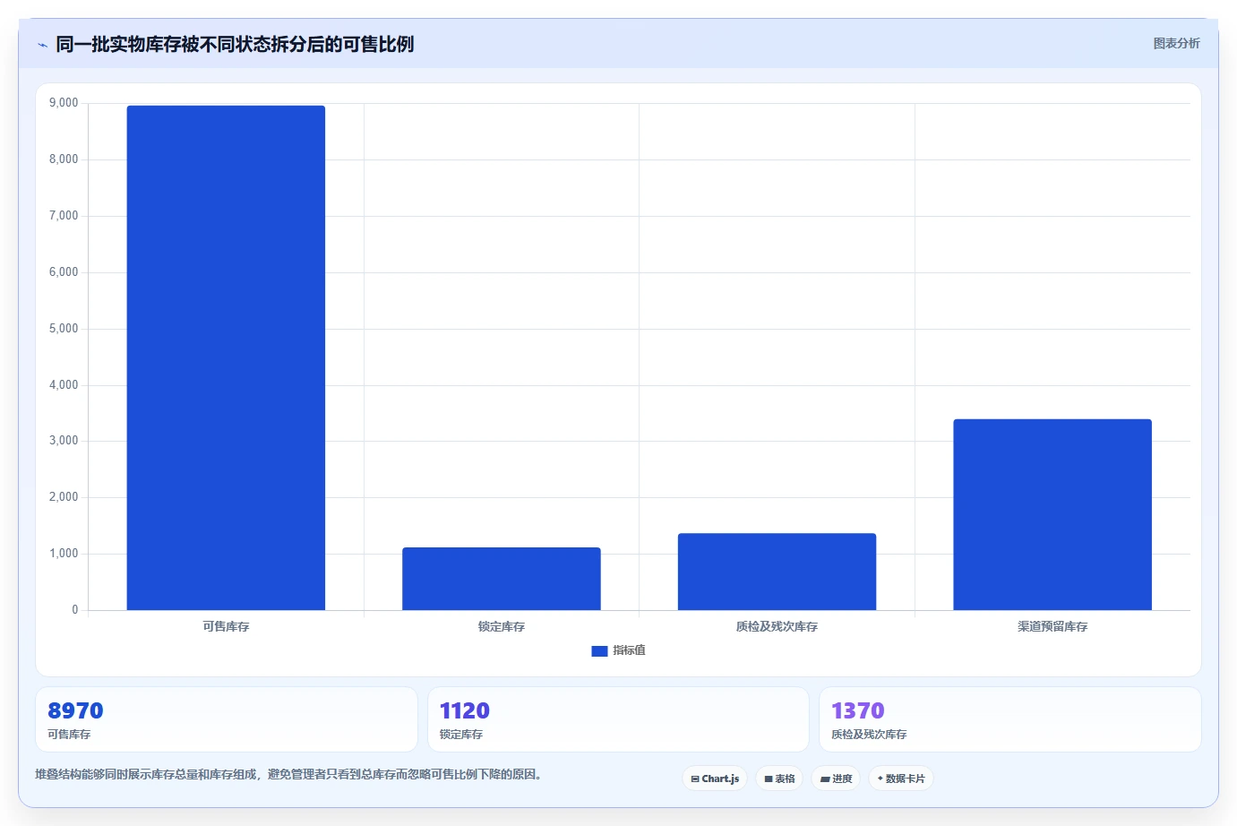
Task: Click 可售库存 caption under 8970
Action: point(69,735)
